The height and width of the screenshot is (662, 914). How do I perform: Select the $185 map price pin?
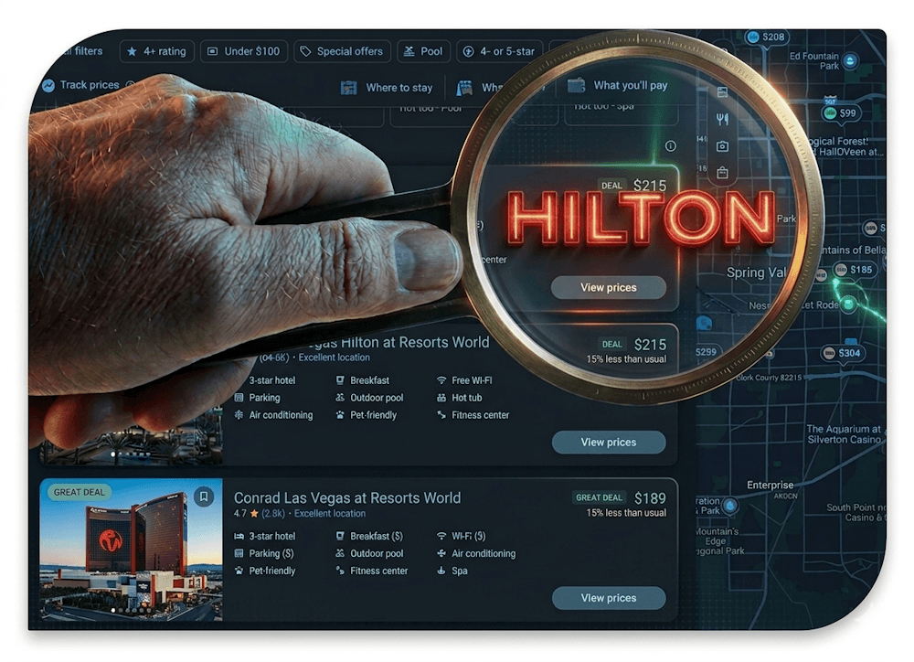(854, 270)
